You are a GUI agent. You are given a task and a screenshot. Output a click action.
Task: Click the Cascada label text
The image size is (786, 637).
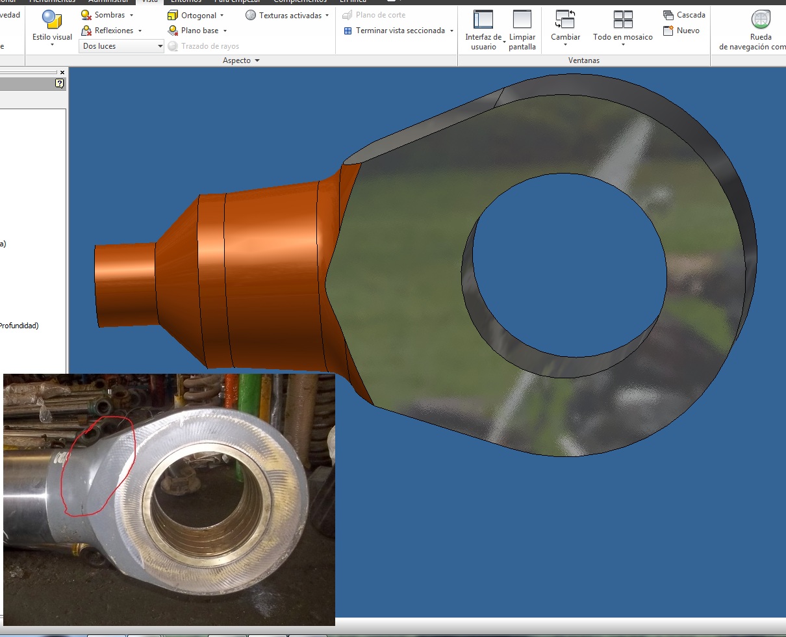click(691, 15)
